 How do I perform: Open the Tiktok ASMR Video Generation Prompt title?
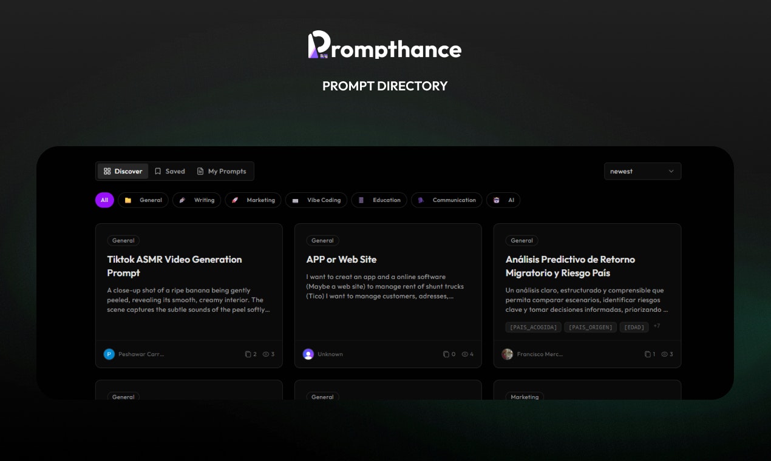[175, 266]
